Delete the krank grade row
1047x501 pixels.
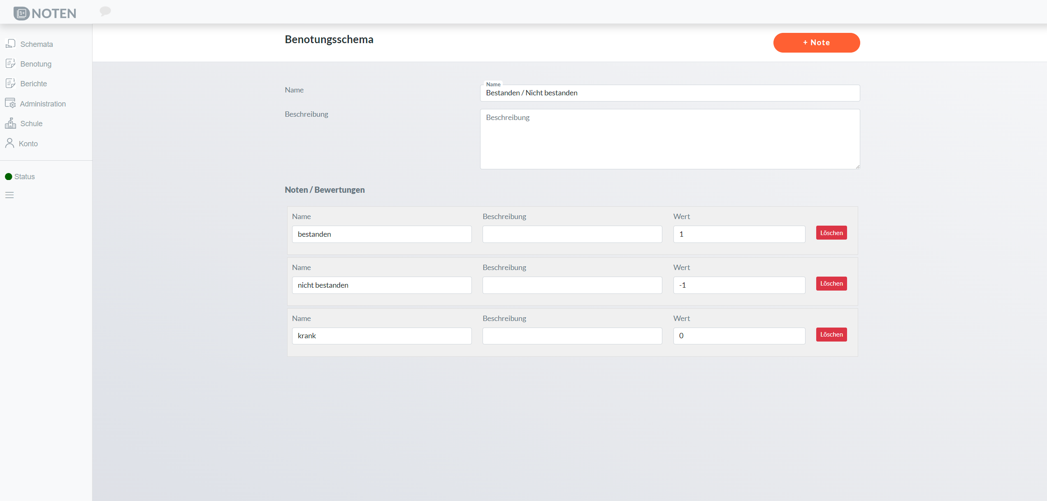pos(831,335)
